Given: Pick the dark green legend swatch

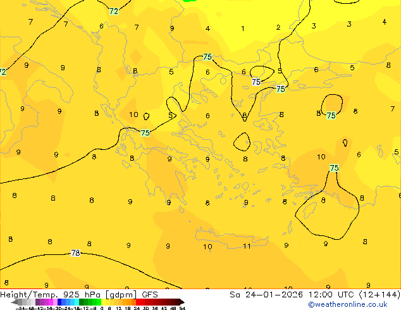Looking at the screenshot, I should tap(81, 302).
